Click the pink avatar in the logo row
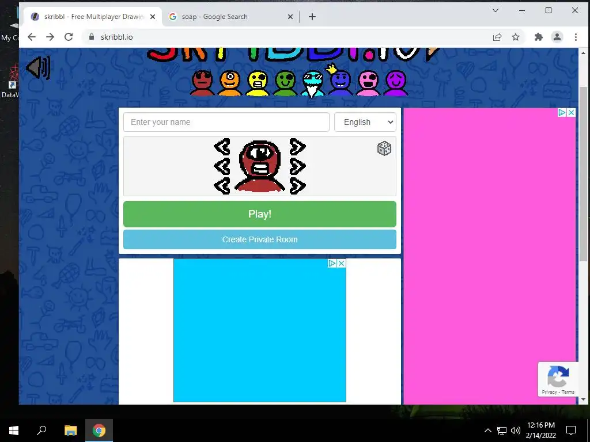Image resolution: width=590 pixels, height=442 pixels. (x=368, y=83)
